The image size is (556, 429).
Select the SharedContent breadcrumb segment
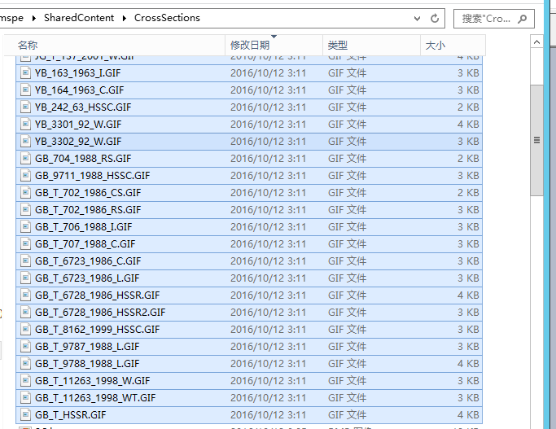pos(79,18)
